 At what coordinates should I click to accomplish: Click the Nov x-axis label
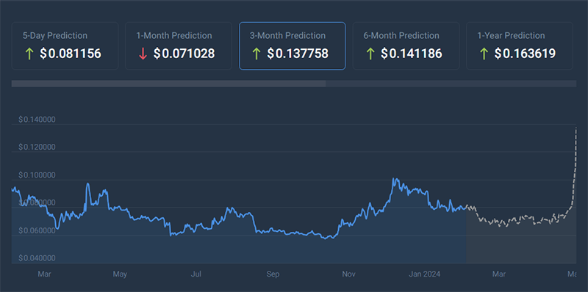[x=349, y=274]
